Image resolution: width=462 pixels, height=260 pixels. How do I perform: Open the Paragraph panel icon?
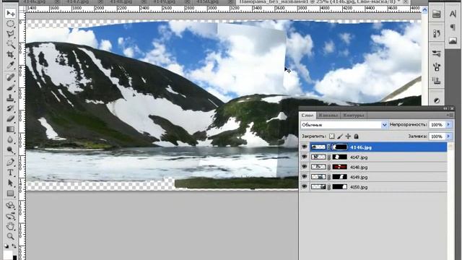coord(453,27)
